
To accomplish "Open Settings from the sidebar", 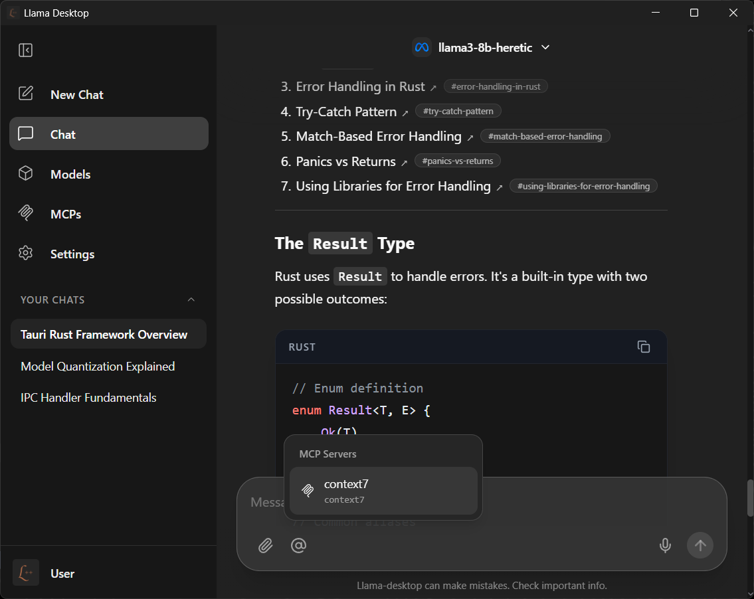I will [x=72, y=254].
